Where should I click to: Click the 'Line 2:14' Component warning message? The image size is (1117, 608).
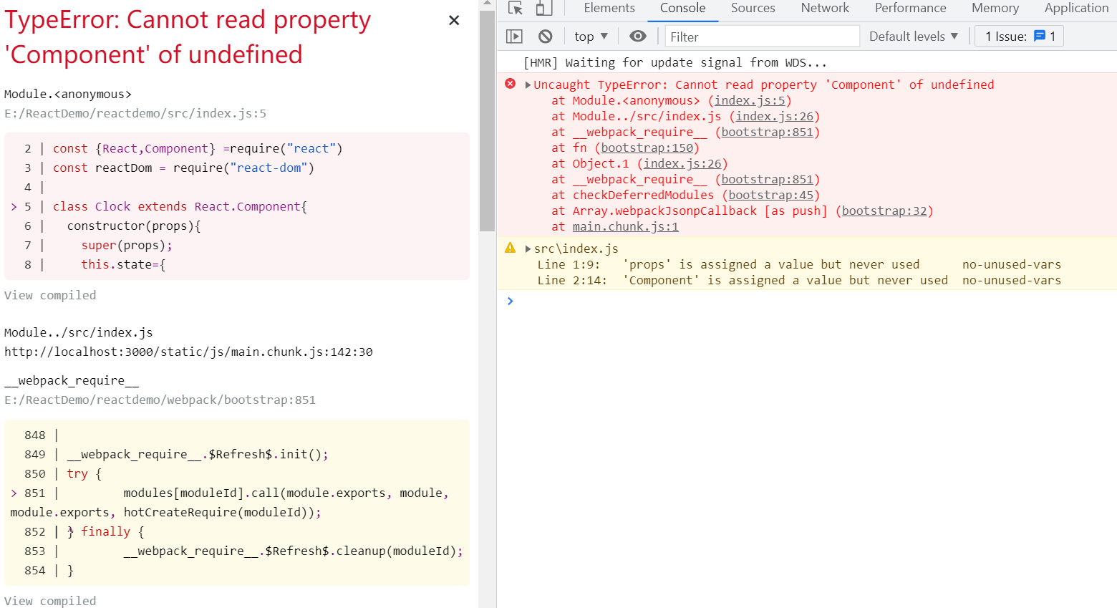[799, 281]
